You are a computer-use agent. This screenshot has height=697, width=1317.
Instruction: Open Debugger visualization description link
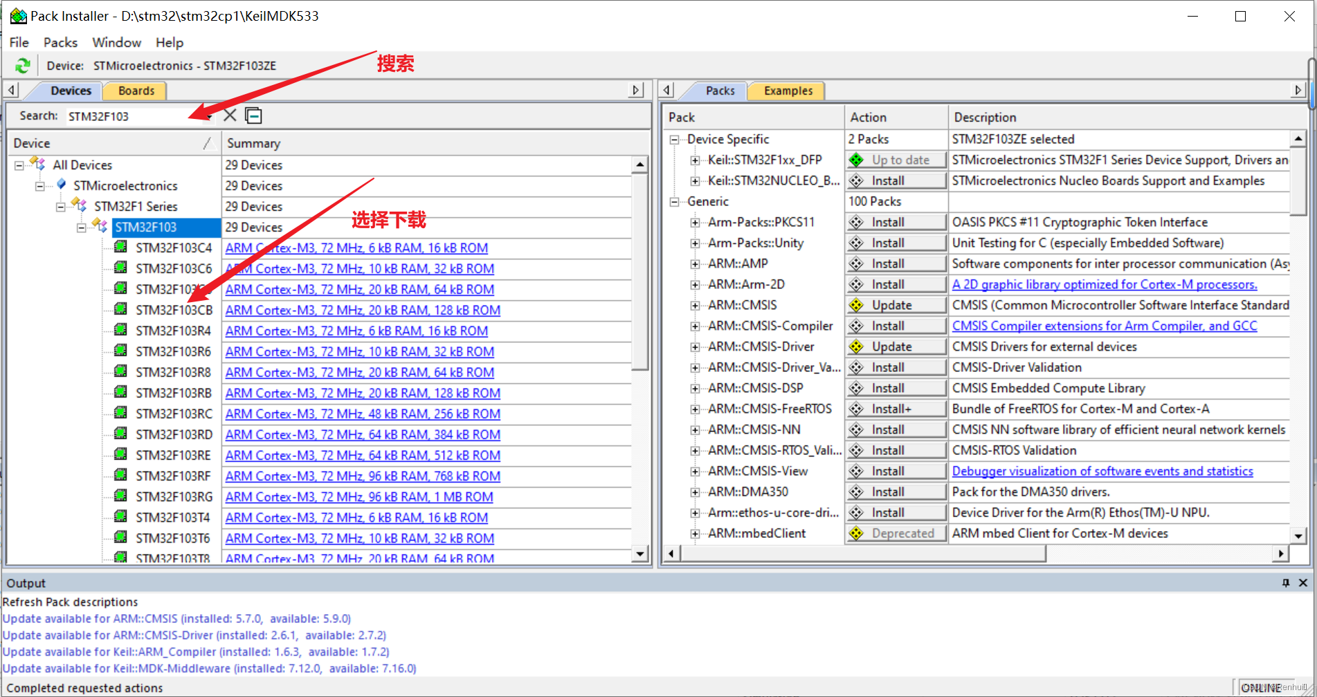point(1102,471)
